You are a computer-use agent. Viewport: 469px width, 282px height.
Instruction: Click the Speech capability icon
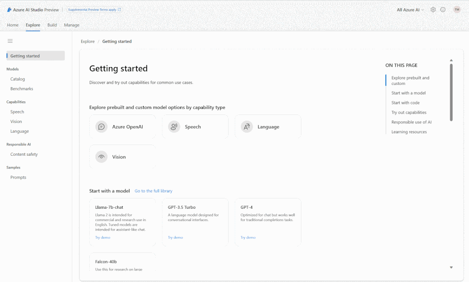(x=174, y=127)
